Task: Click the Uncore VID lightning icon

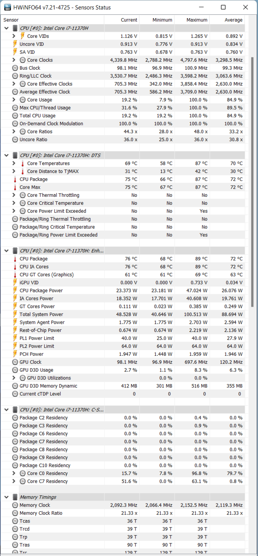Action: click(x=15, y=44)
